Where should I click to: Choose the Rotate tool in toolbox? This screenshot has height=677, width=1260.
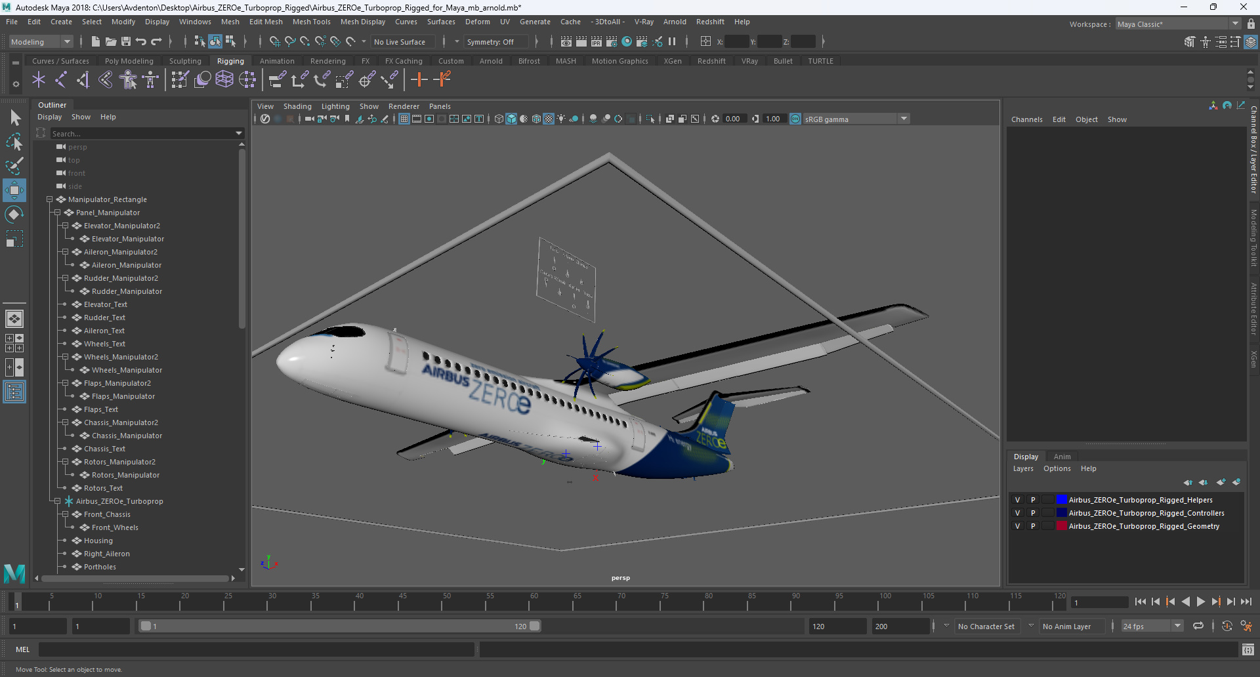pyautogui.click(x=14, y=215)
